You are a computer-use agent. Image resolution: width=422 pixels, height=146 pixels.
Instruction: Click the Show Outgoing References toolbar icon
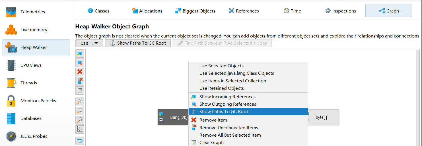point(80,63)
